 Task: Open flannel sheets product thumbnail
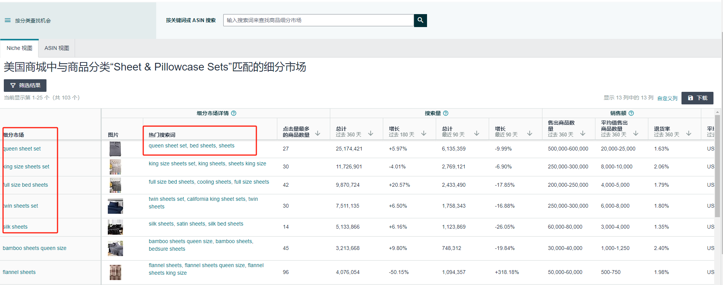(115, 272)
